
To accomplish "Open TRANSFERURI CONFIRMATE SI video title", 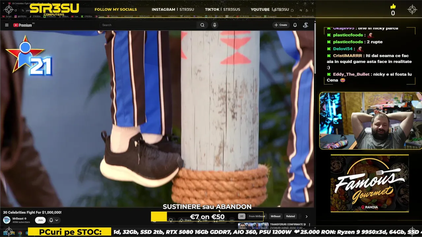I will pos(287,224).
